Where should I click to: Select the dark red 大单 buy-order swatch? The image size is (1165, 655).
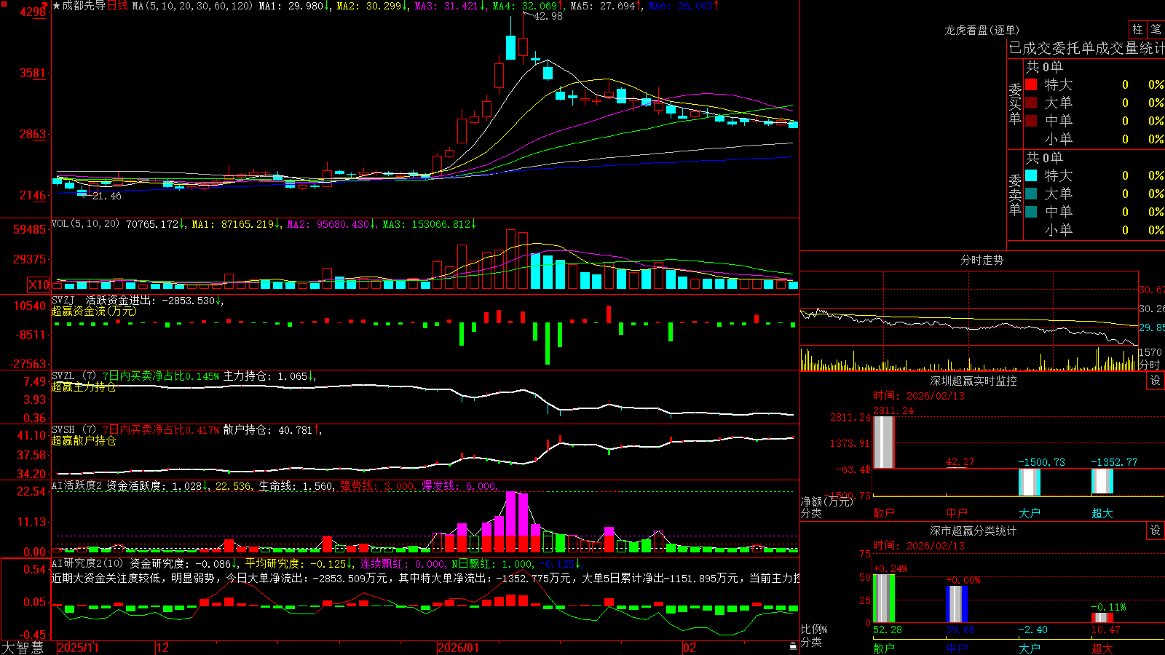[1031, 103]
